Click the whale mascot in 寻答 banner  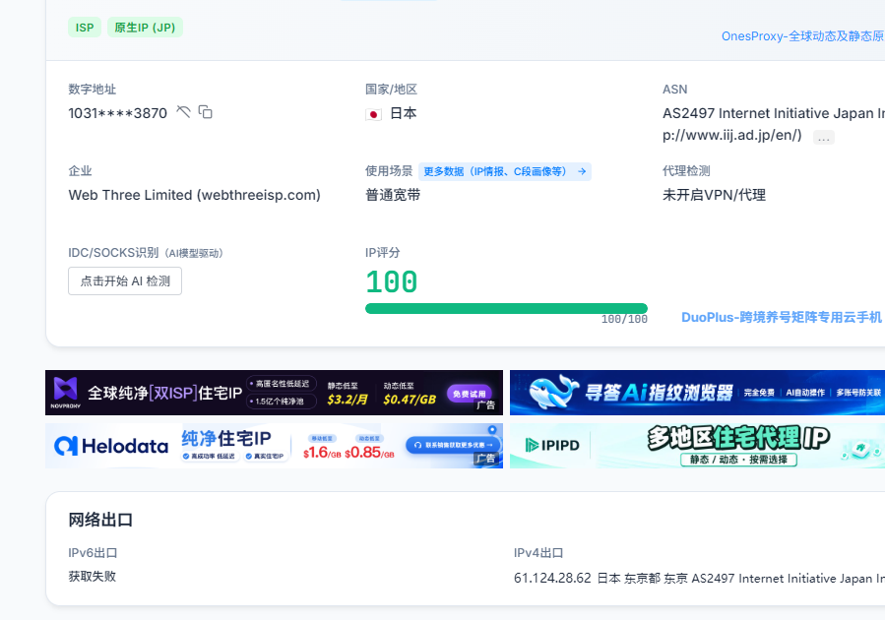coord(553,392)
